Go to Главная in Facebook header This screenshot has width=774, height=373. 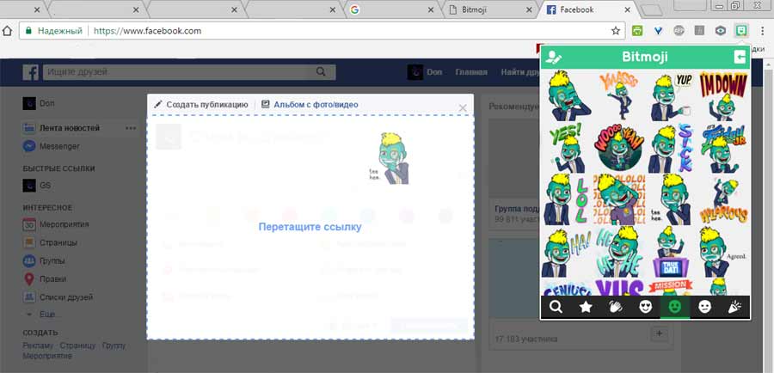(471, 72)
